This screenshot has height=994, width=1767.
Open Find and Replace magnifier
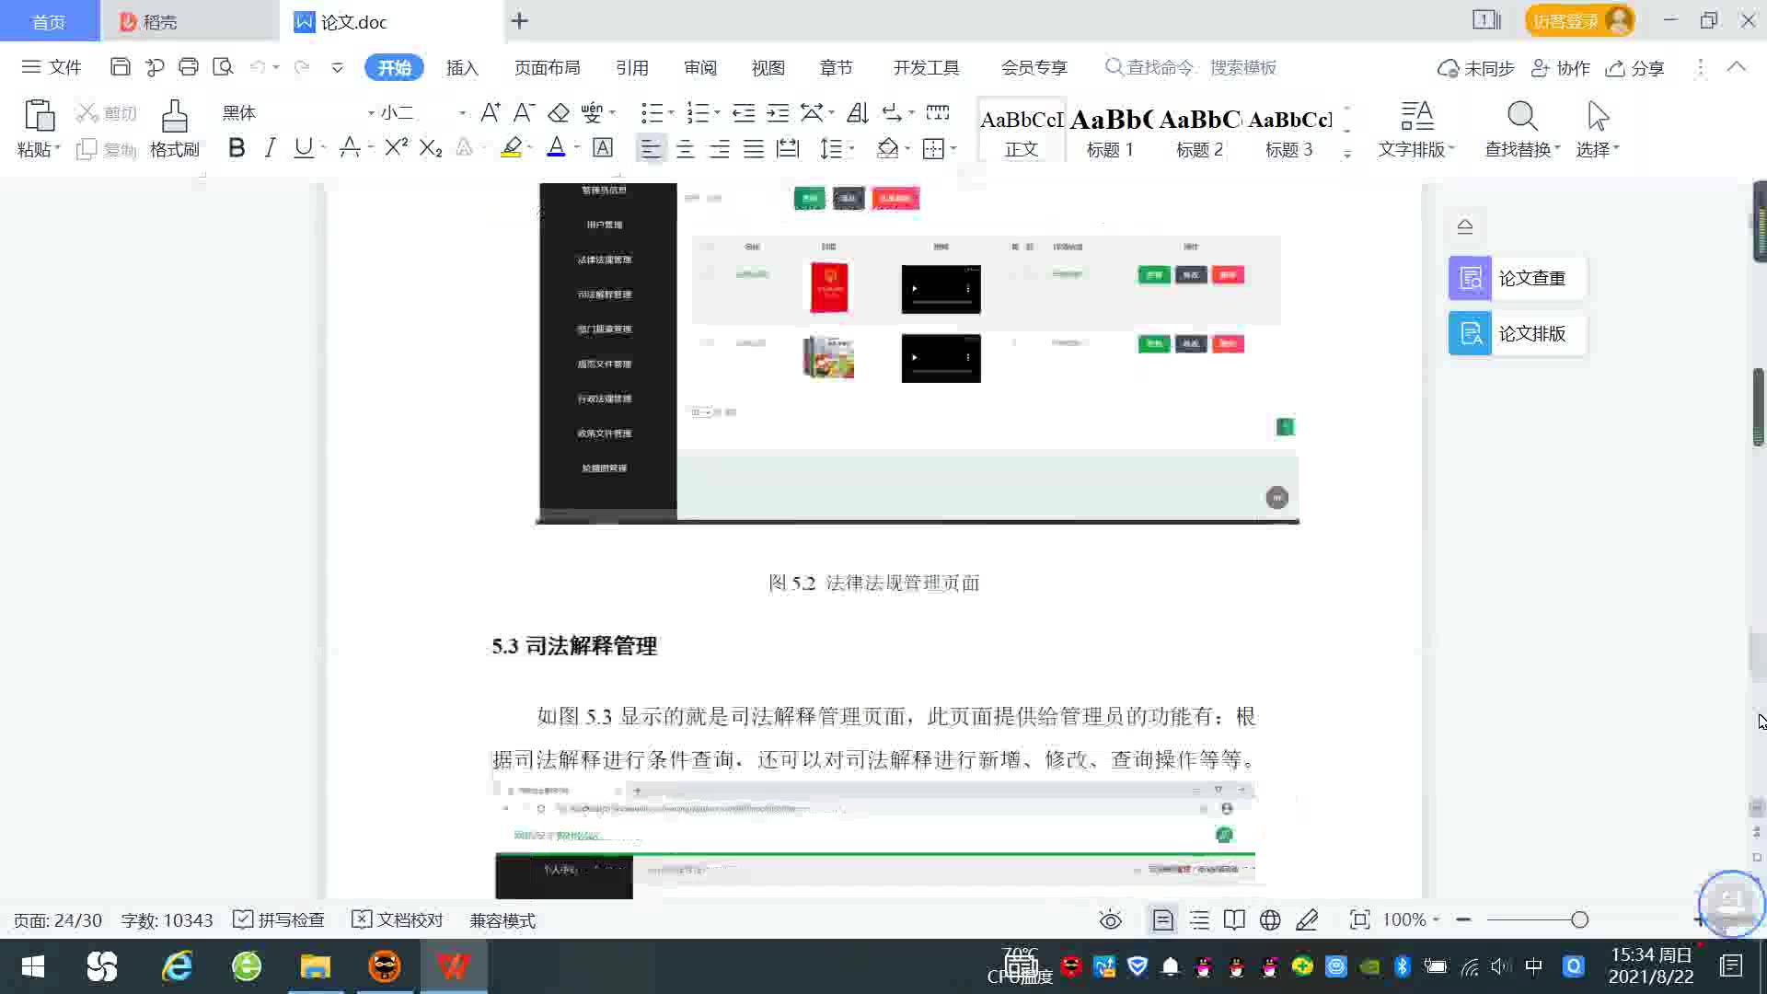point(1522,117)
